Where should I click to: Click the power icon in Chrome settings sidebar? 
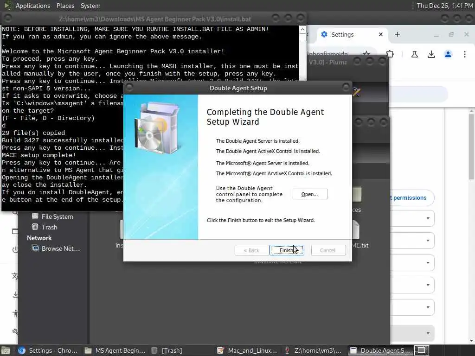[x=15, y=250]
